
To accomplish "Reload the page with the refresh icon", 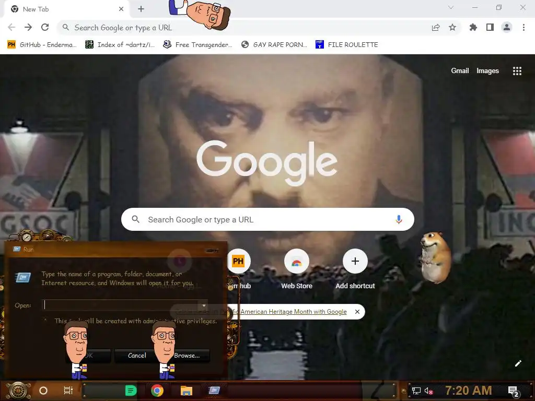I will tap(45, 27).
